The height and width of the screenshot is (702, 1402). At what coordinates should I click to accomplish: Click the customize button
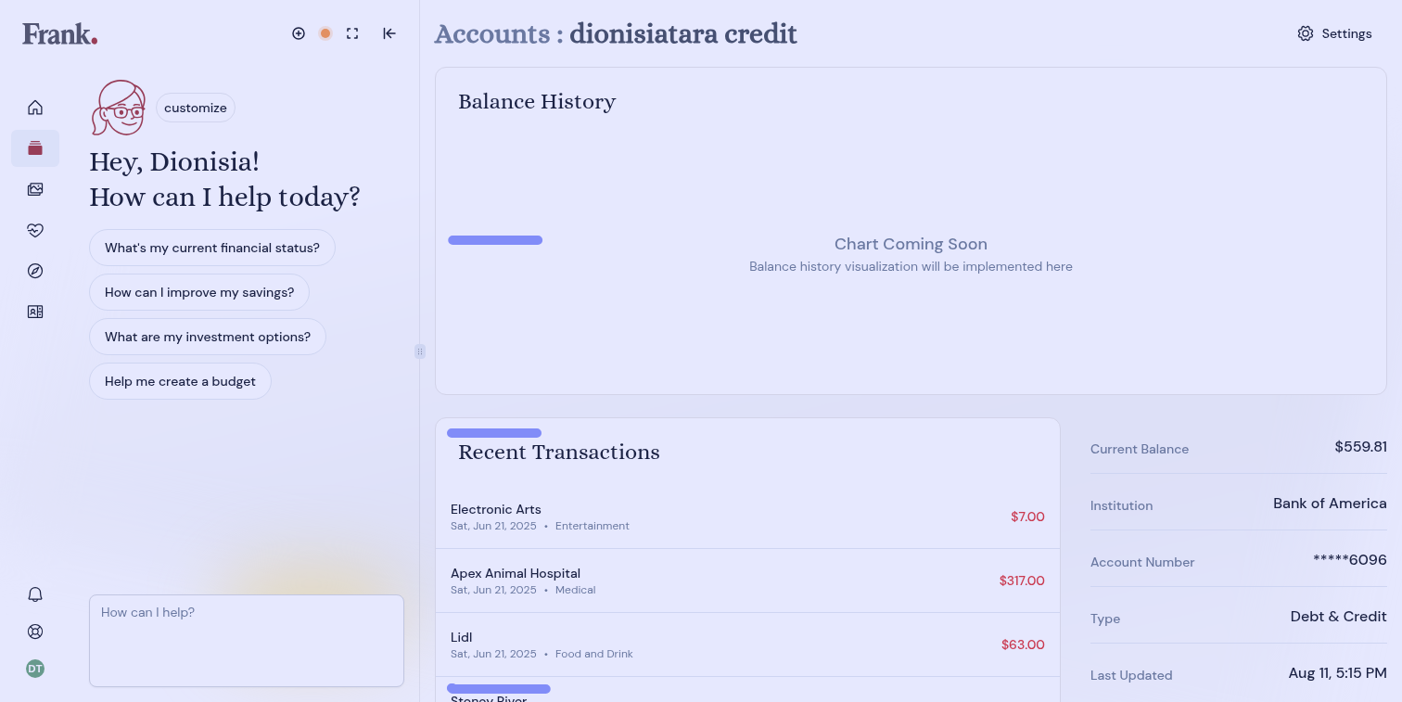[196, 108]
